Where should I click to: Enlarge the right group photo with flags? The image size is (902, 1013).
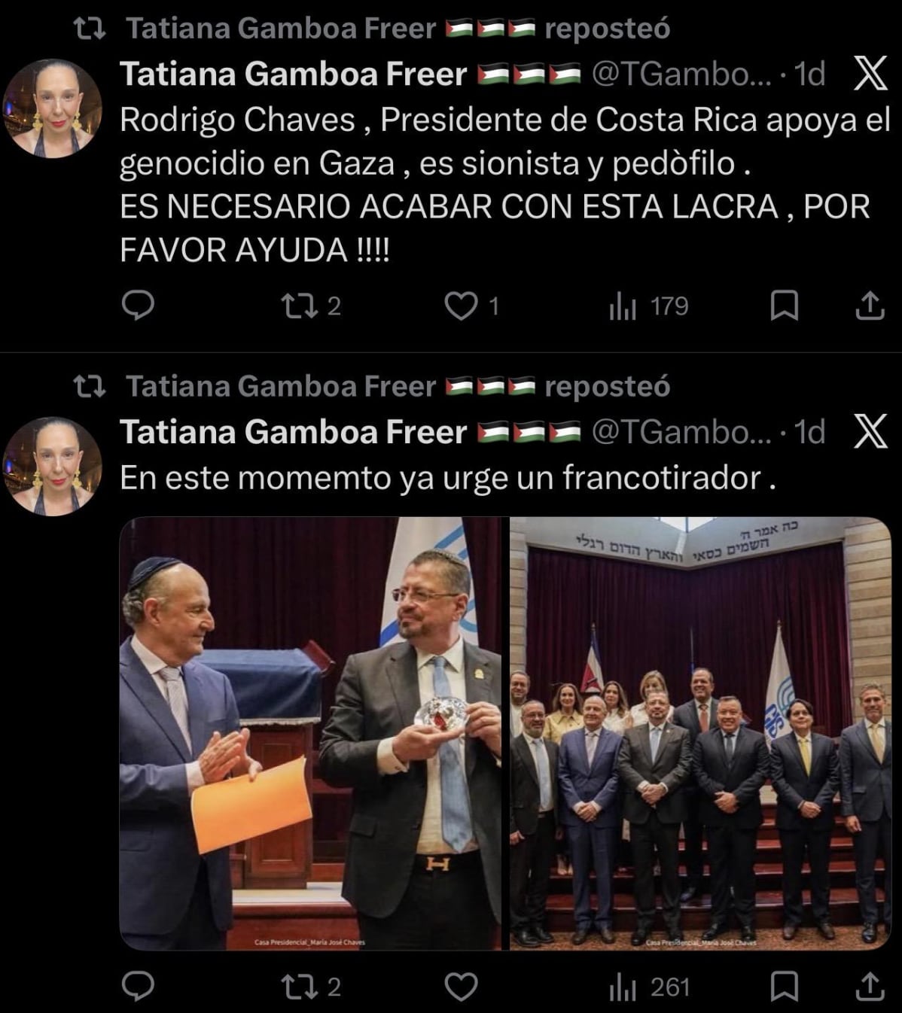pyautogui.click(x=700, y=734)
